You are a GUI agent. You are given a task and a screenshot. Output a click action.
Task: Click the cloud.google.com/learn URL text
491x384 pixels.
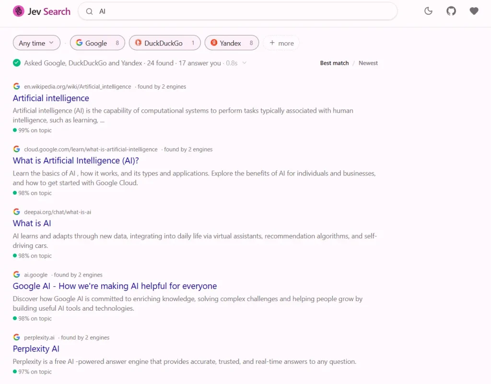click(91, 150)
